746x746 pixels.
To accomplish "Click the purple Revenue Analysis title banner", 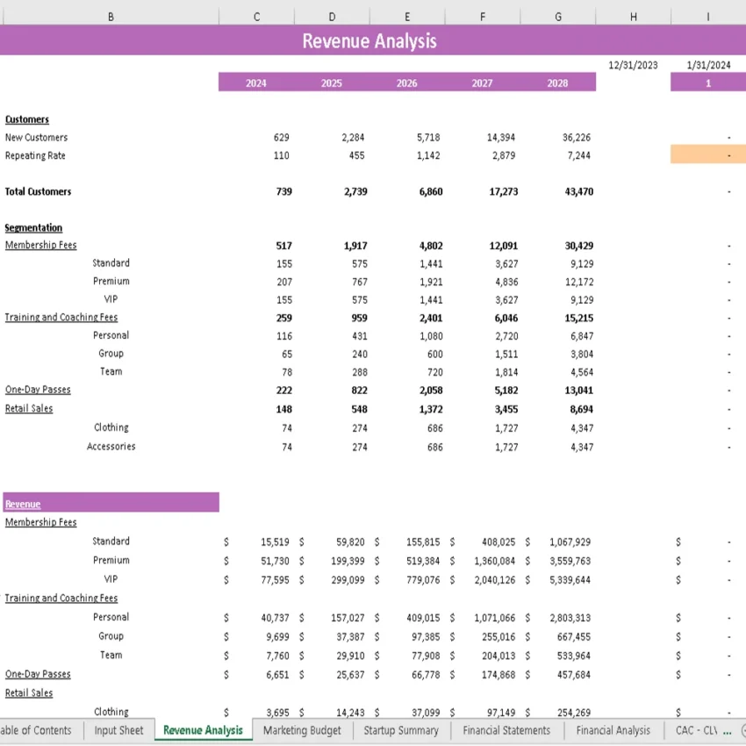I will 369,41.
